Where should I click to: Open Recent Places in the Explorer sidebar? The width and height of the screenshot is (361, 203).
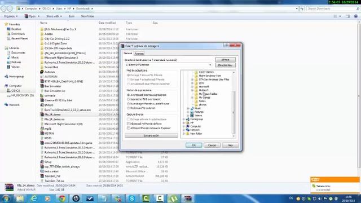pos(19,38)
